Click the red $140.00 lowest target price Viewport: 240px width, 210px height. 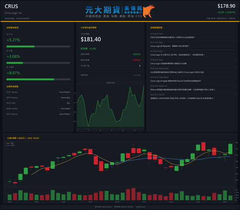click(x=137, y=60)
